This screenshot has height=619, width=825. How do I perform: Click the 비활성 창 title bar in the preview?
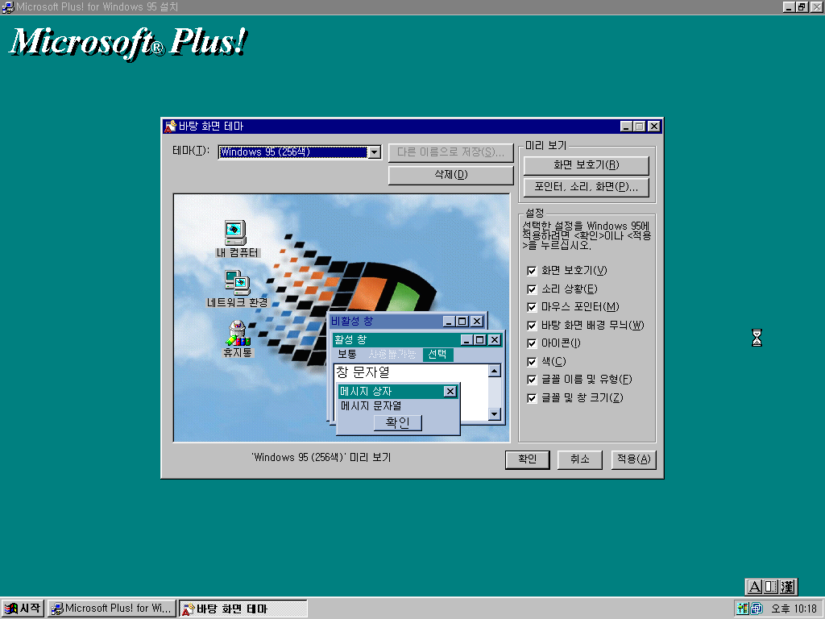click(x=386, y=321)
